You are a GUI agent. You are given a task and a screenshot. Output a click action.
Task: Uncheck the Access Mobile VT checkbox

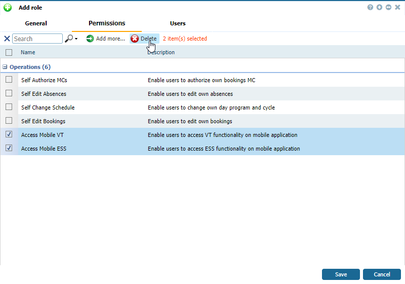coord(9,134)
